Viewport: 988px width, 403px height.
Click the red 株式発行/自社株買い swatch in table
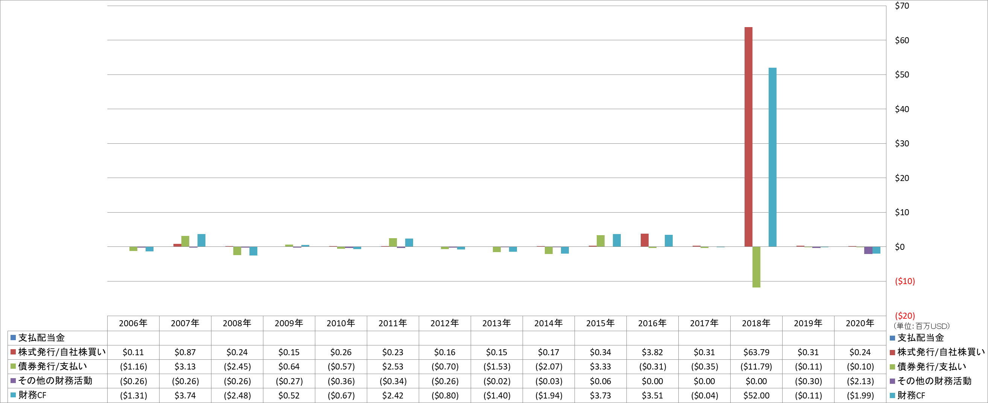[x=13, y=351]
